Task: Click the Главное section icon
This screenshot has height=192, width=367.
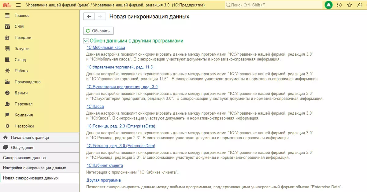Action: click(8, 16)
